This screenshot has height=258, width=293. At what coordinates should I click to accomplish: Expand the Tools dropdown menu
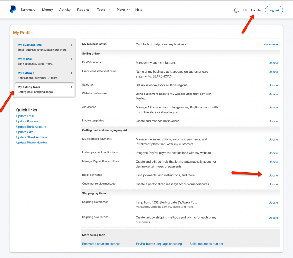point(104,10)
